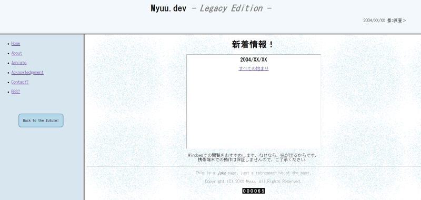The width and height of the screenshot is (421, 200).
Task: Click the 000065 visitor counter
Action: (254, 191)
